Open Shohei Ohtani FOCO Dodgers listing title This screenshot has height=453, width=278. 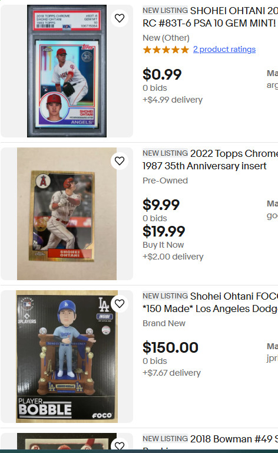click(210, 302)
